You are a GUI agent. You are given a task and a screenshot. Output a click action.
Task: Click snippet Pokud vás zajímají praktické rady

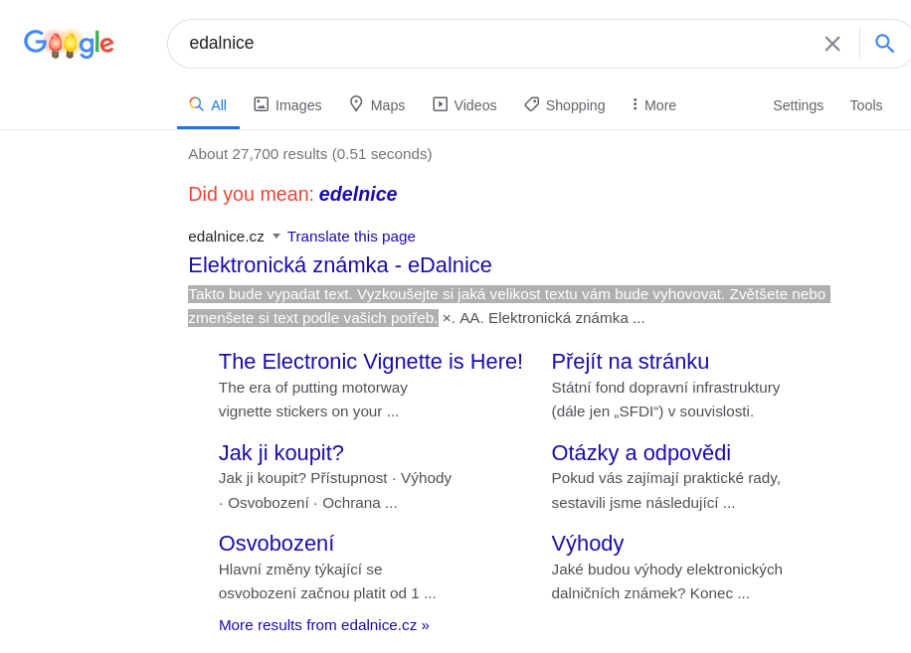click(665, 478)
